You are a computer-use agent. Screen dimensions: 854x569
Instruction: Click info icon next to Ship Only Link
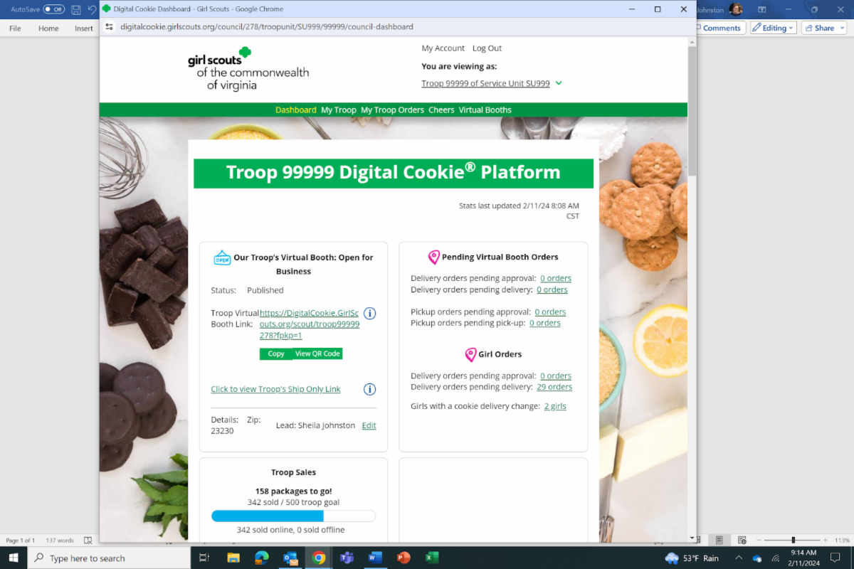tap(370, 389)
